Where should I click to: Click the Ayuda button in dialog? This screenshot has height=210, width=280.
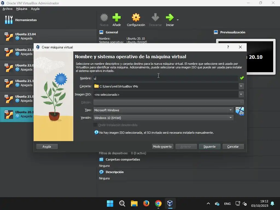[x=47, y=147]
